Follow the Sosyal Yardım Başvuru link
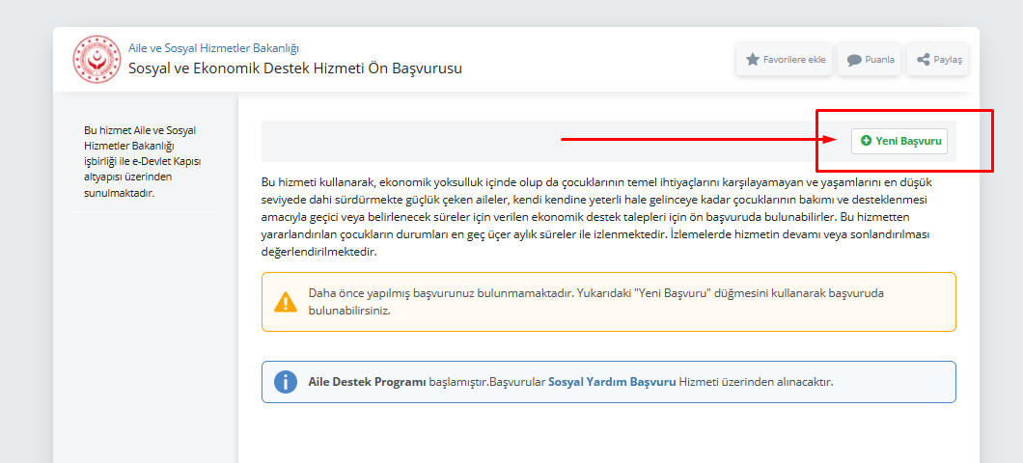 [612, 382]
